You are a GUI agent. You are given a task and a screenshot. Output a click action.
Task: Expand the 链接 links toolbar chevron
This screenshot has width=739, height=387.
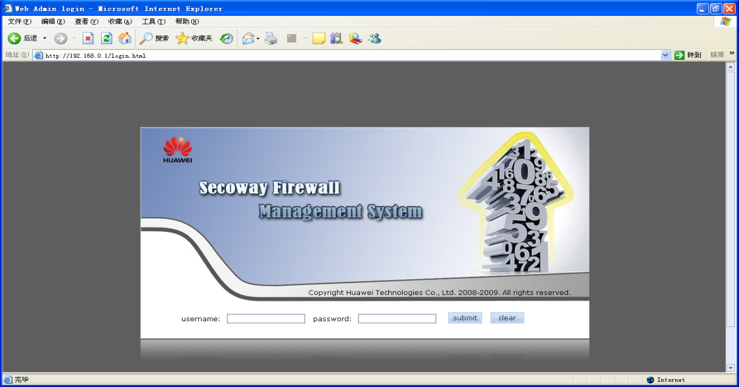(732, 53)
